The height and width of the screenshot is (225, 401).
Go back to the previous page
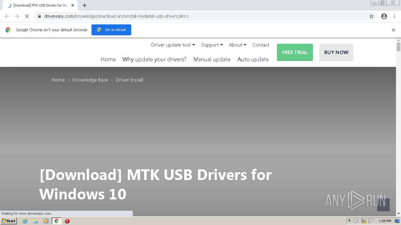point(7,16)
